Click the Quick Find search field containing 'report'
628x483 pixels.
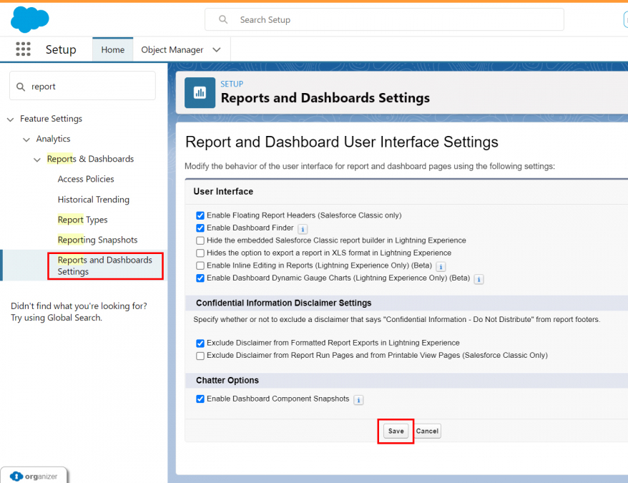[82, 85]
